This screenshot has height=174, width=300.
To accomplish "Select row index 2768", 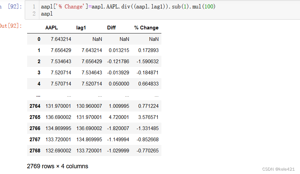I will pos(35,151).
